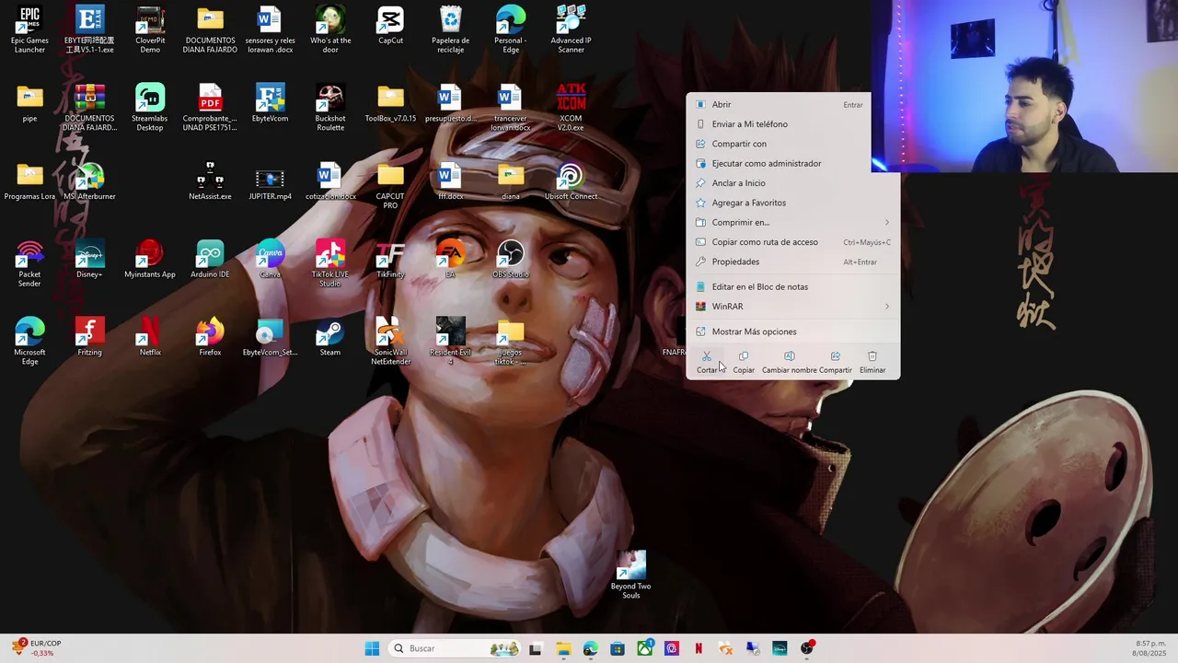Select the CapCut desktop shortcut
Viewport: 1178px width, 663px height.
[x=390, y=26]
